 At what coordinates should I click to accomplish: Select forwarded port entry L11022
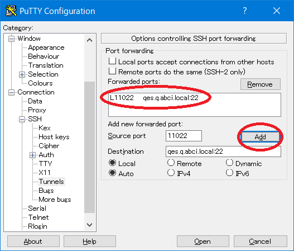(154, 98)
